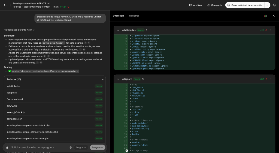
Task: Select TODO.md in the file list
Action: [x=55, y=106]
